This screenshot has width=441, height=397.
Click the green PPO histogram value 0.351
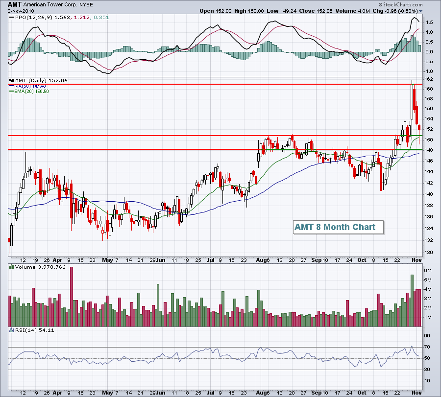[x=101, y=18]
